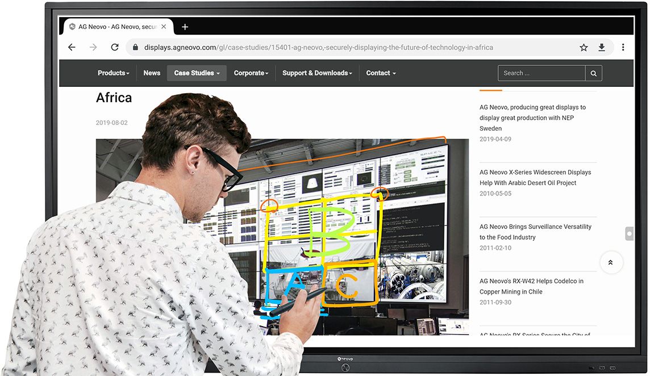The width and height of the screenshot is (650, 376).
Task: Open a new tab with the plus icon
Action: pos(185,27)
